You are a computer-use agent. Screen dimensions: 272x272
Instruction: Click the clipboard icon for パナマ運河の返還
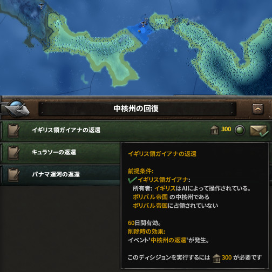(13, 175)
